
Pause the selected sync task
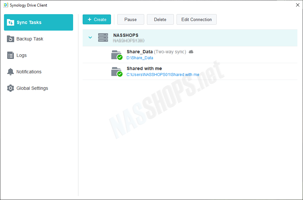[131, 19]
